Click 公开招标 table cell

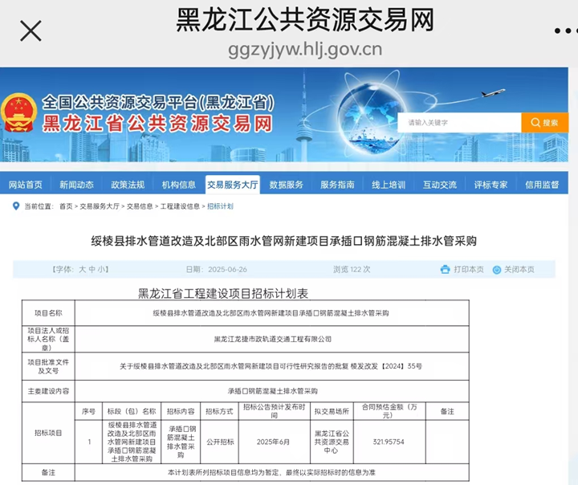point(220,442)
